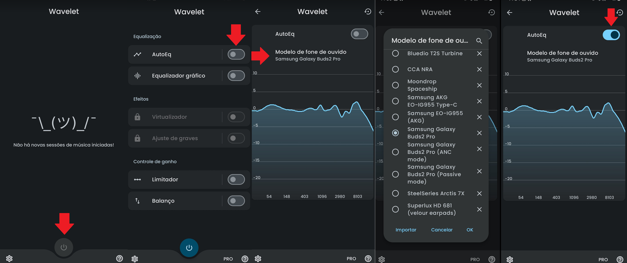This screenshot has height=263, width=627.
Task: Tap PRO label on the AutoEq-on screen
Action: (x=603, y=260)
